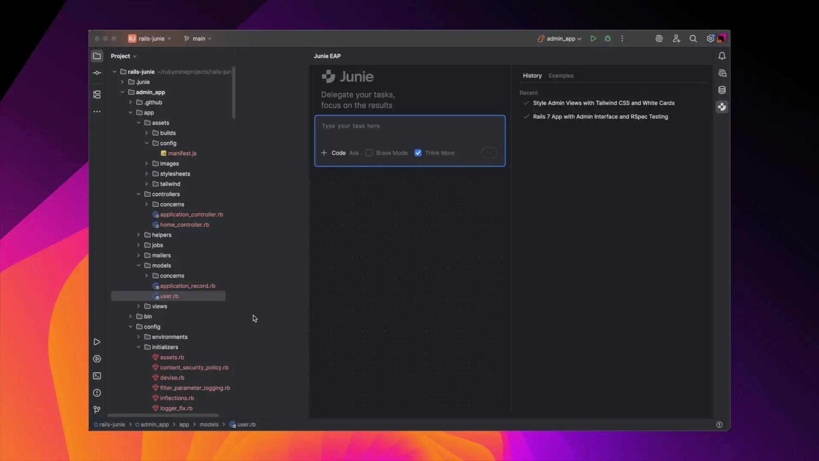Viewport: 819px width, 461px height.
Task: Open the Terminal tool window
Action: click(x=97, y=376)
